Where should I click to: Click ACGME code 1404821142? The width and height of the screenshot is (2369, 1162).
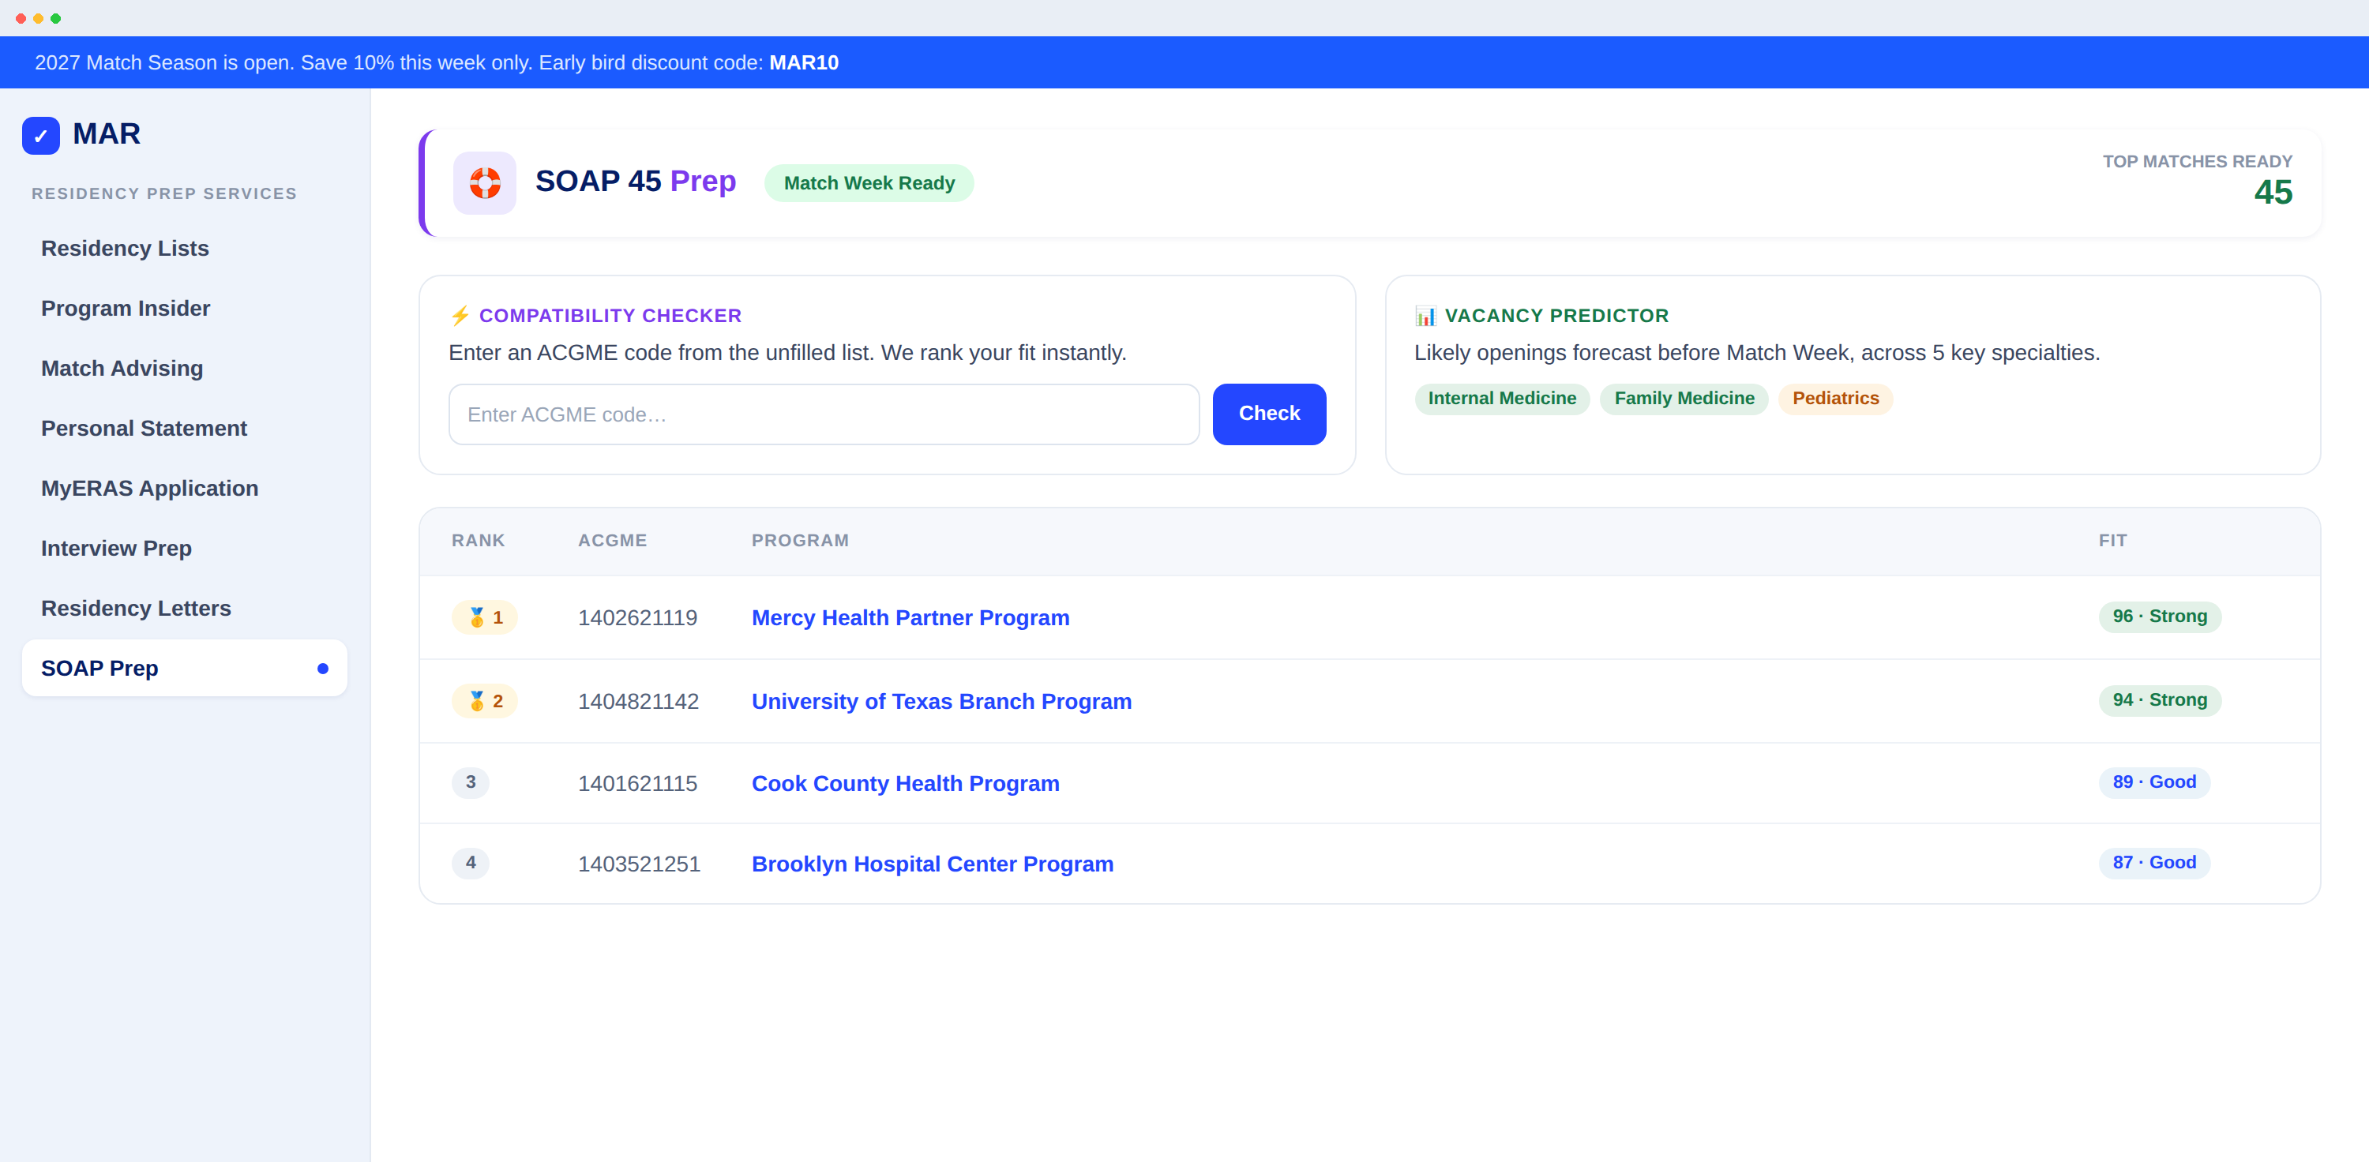pyautogui.click(x=638, y=702)
